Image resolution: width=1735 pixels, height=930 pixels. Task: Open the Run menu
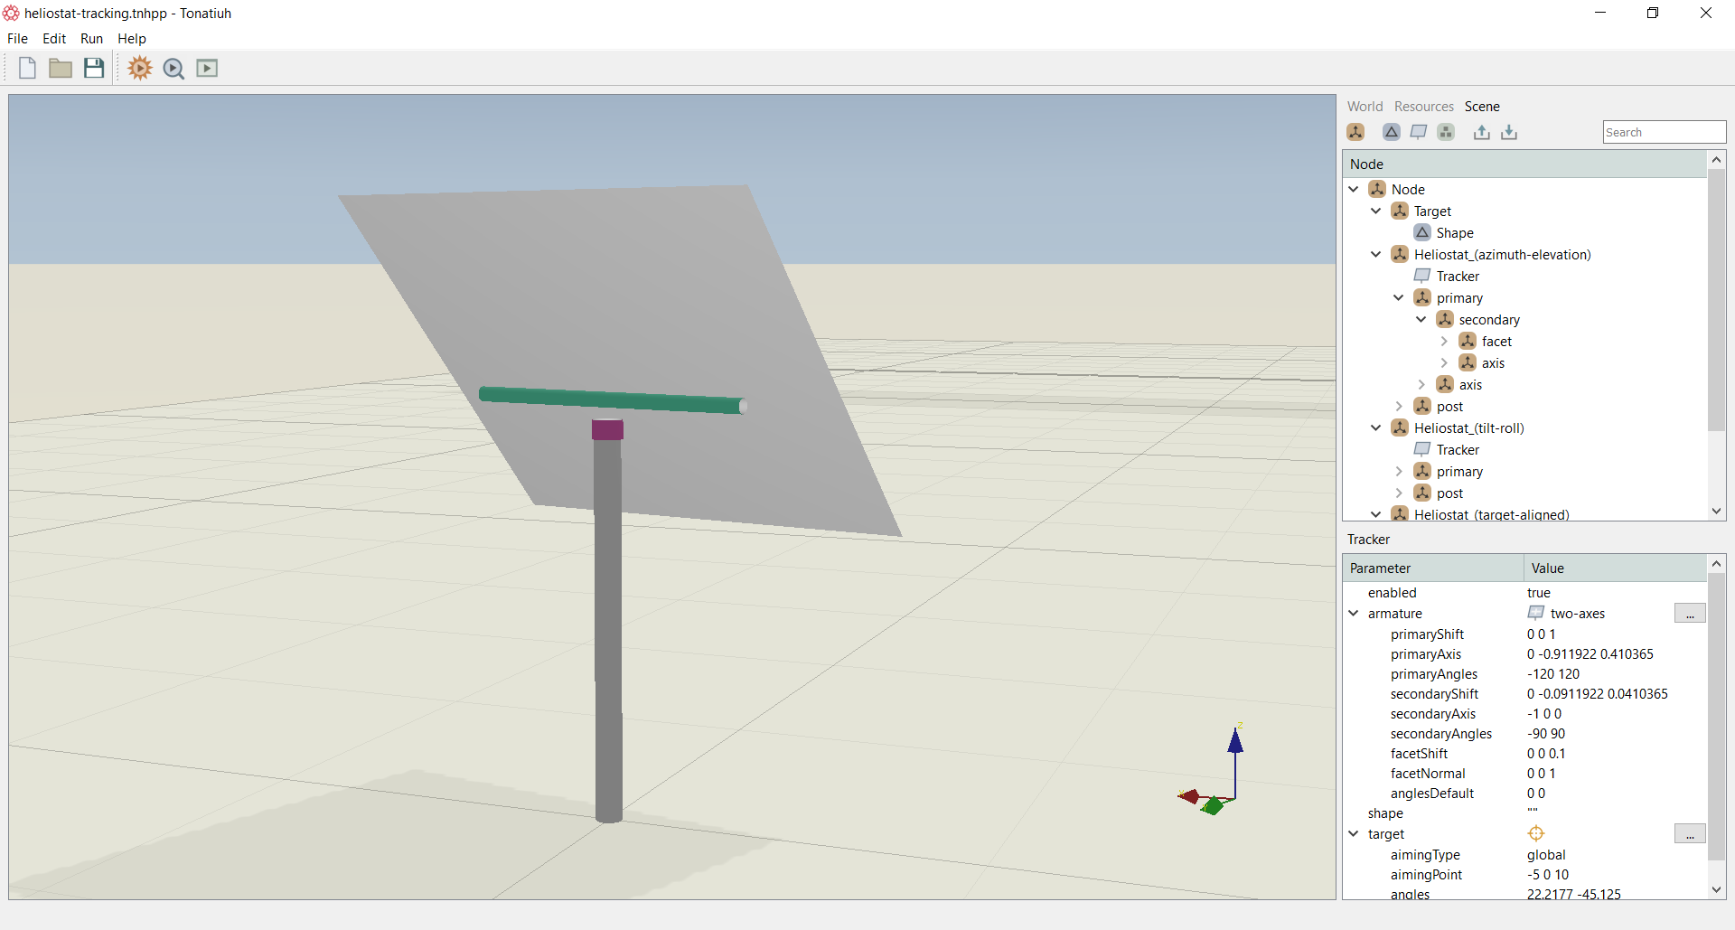click(x=91, y=39)
